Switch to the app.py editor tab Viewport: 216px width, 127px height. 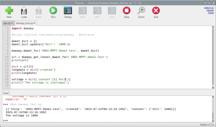[7, 23]
